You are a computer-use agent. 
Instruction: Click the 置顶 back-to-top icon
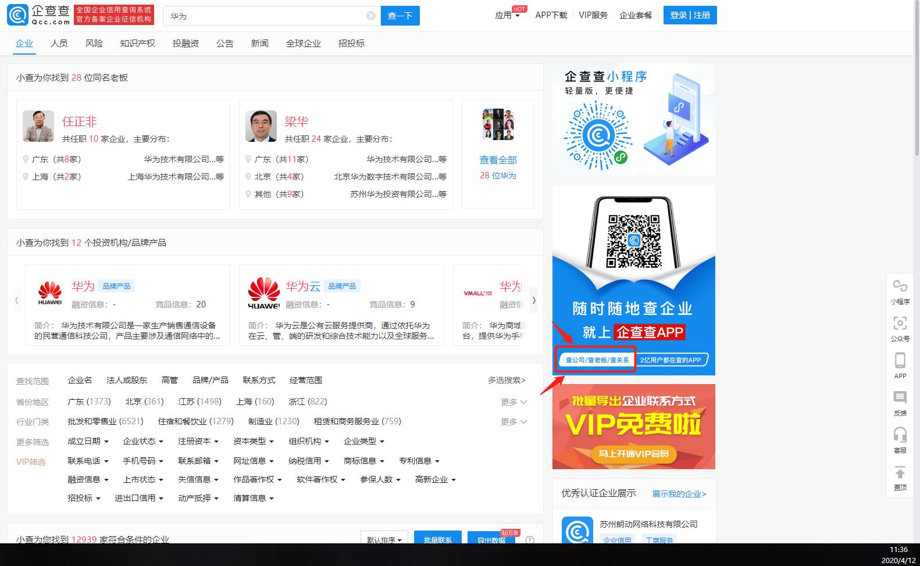coord(900,472)
